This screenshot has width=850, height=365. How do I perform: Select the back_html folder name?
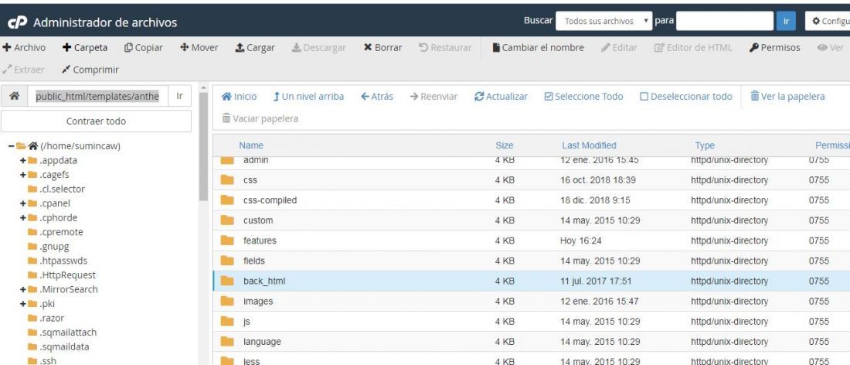(264, 281)
